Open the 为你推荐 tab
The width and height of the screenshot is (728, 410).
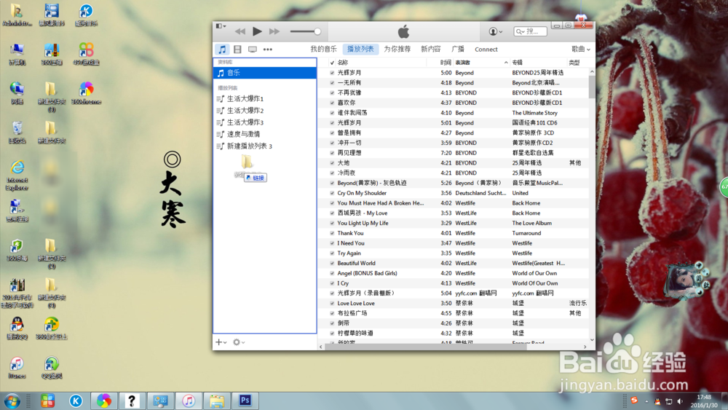(x=397, y=50)
